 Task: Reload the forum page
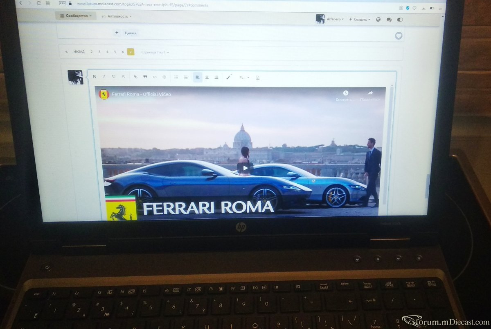(38, 3)
